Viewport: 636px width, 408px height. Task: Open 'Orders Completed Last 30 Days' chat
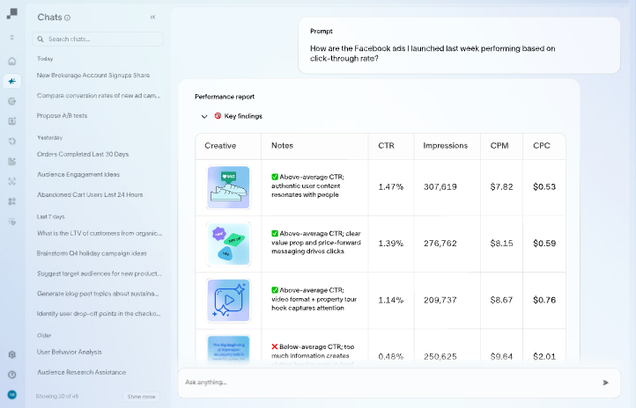click(83, 154)
